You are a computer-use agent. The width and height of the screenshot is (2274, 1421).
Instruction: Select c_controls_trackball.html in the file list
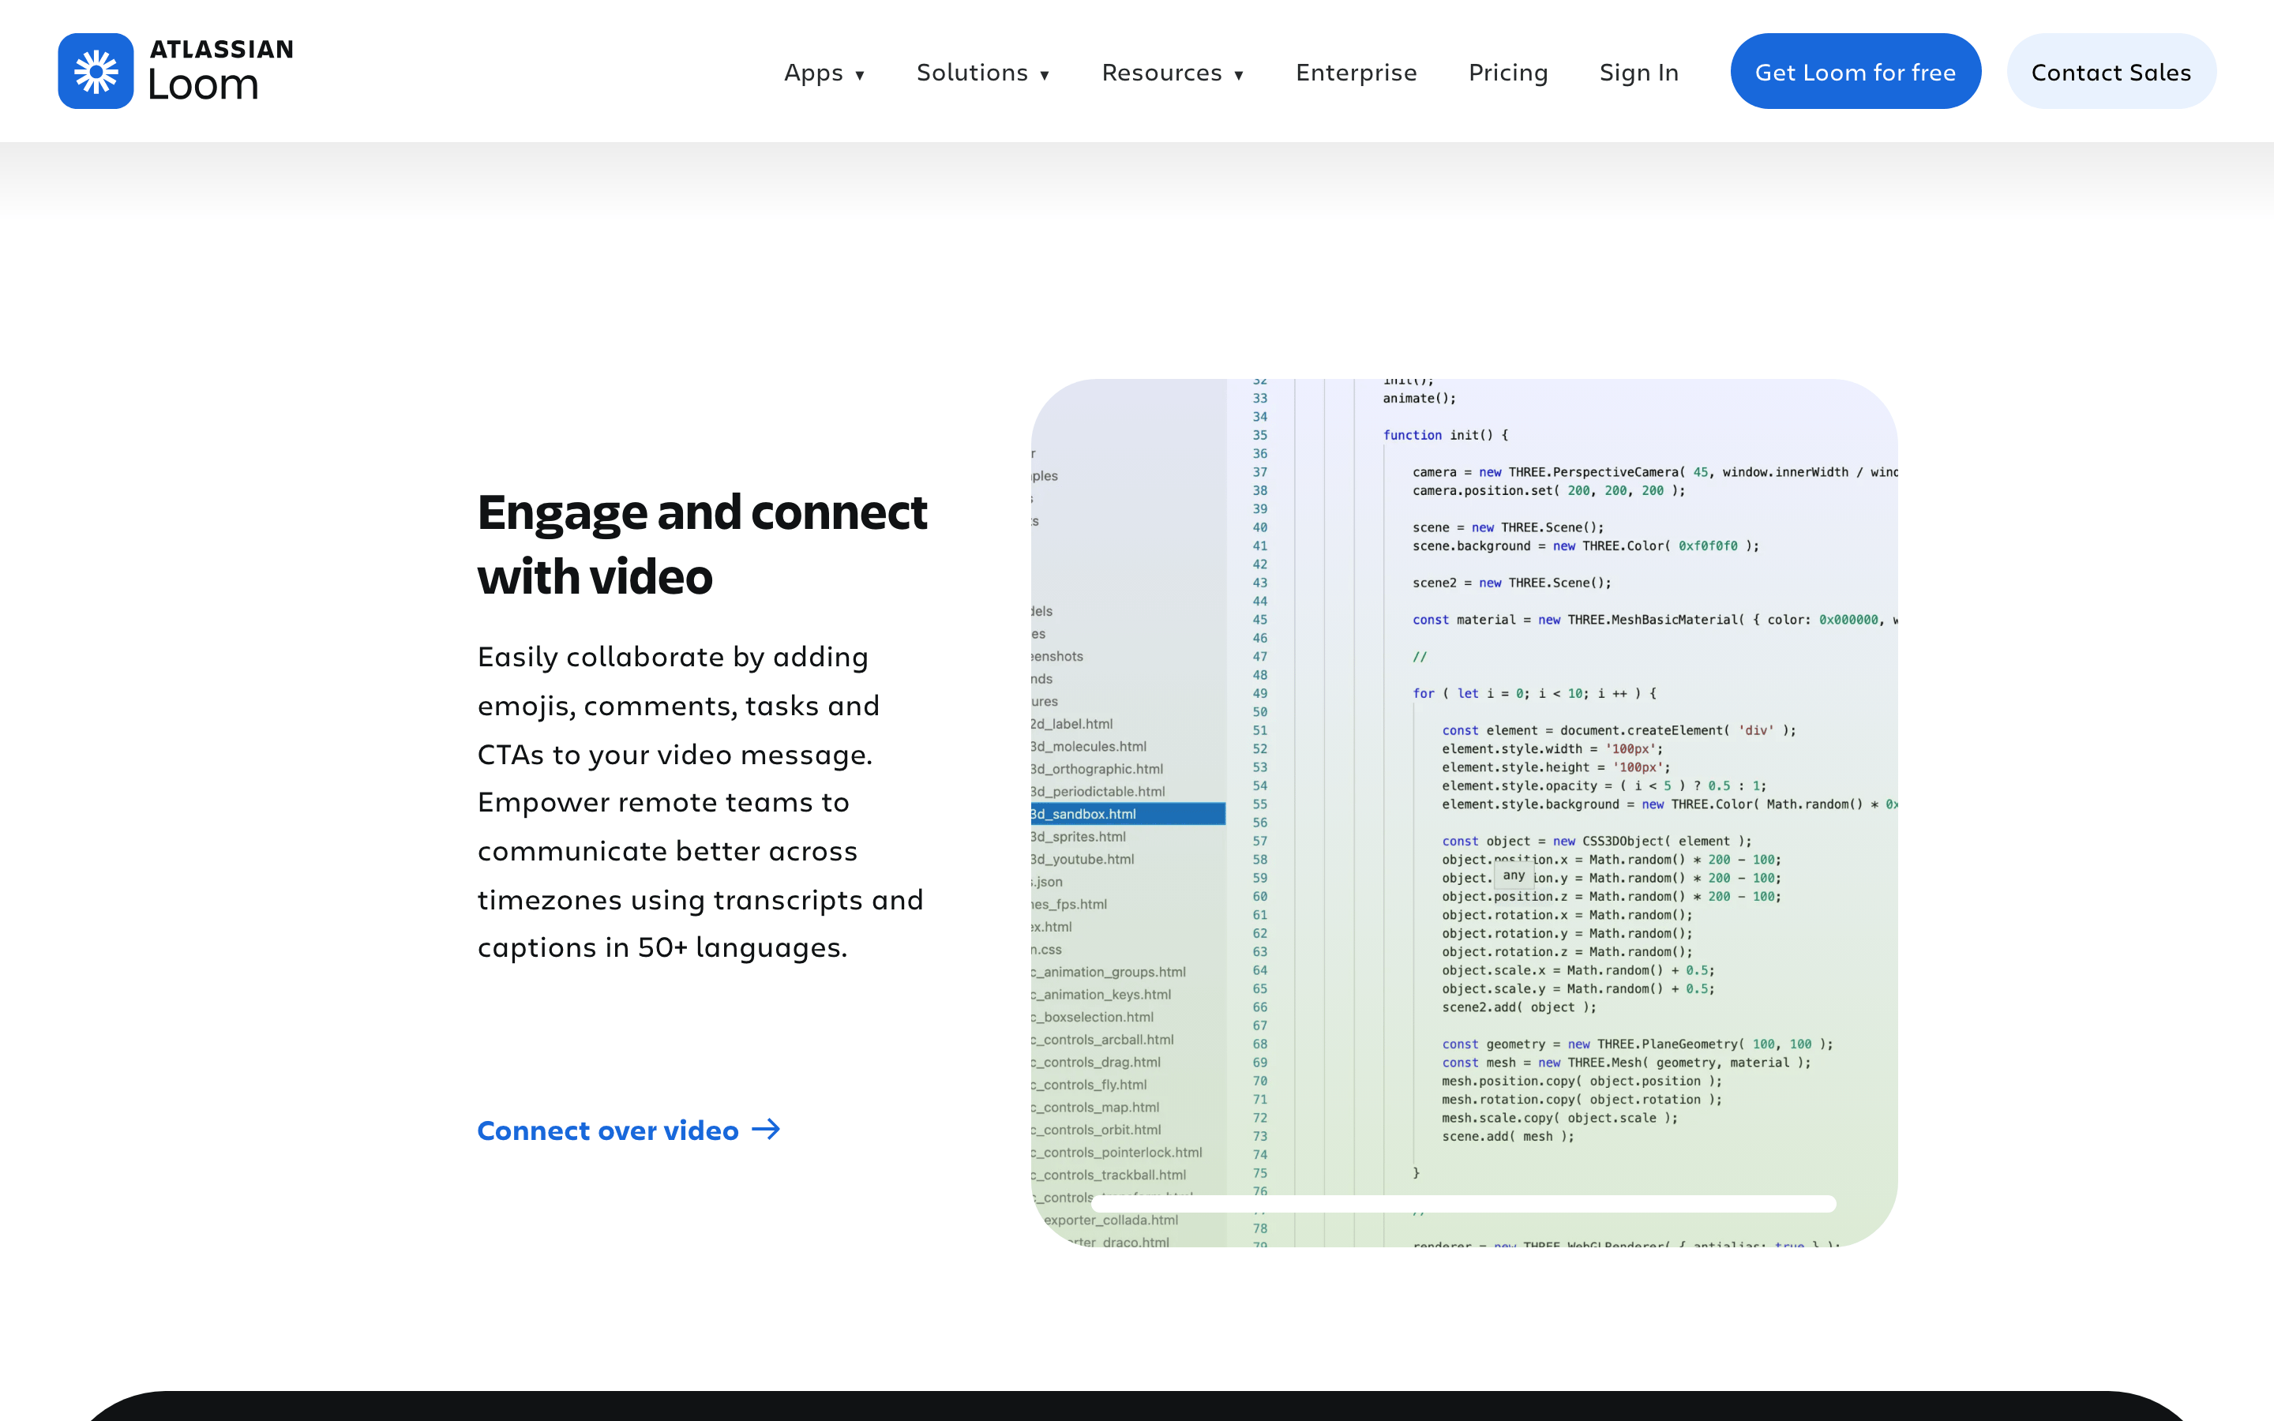point(1109,1175)
